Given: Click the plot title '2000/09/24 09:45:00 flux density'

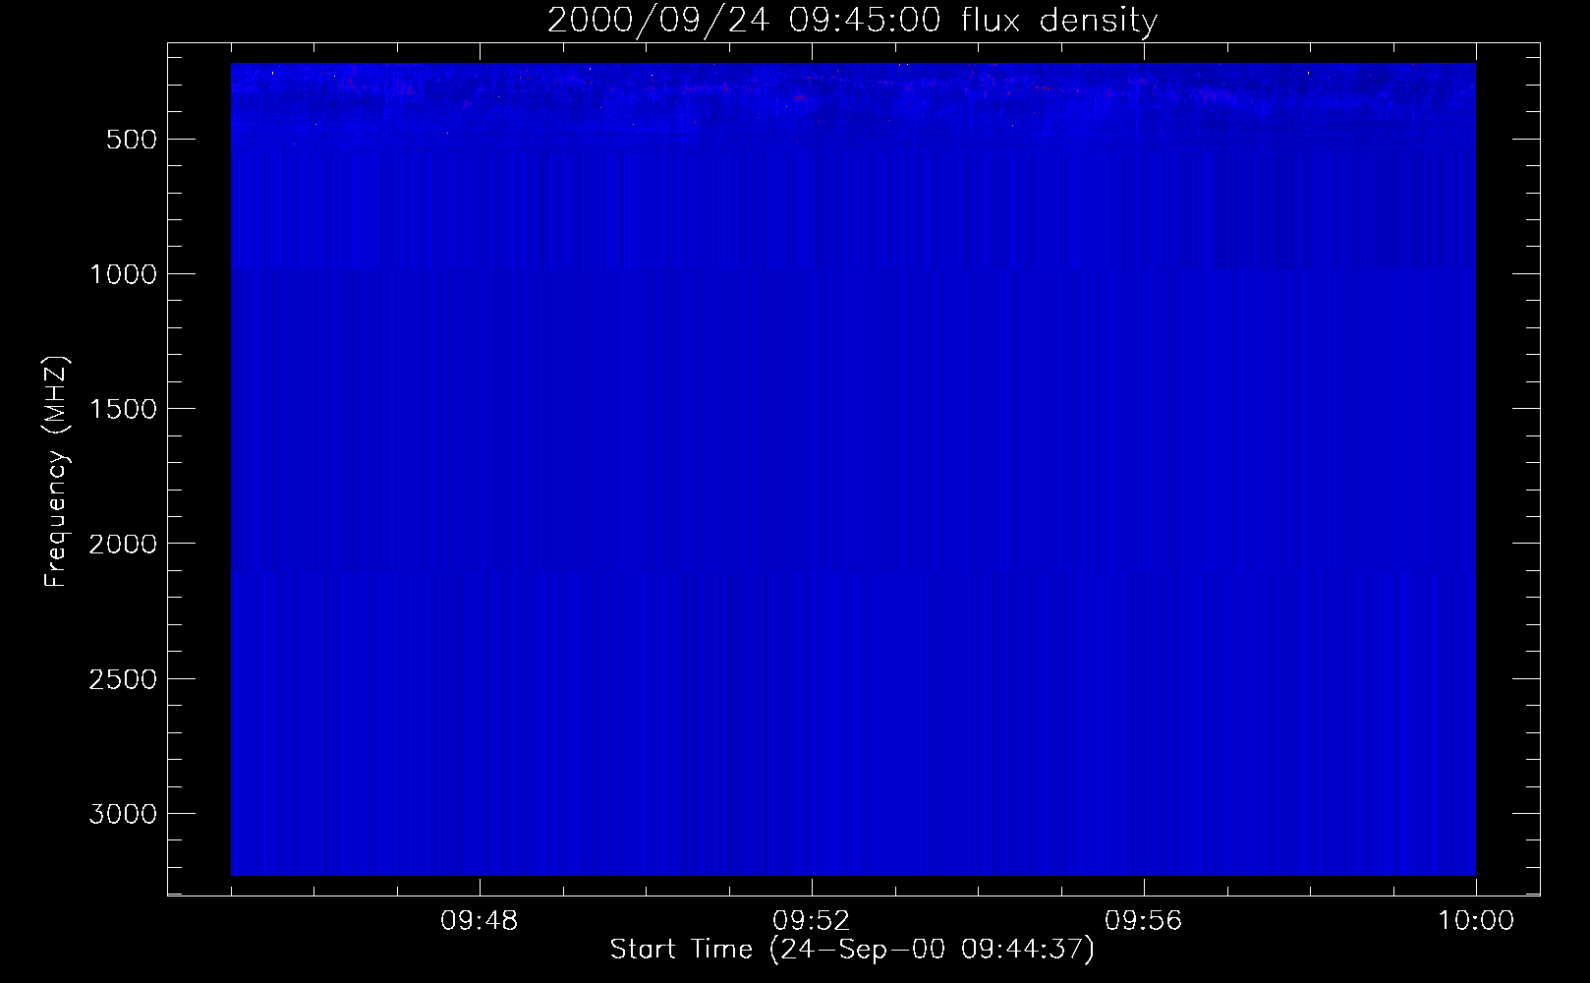Looking at the screenshot, I should point(852,21).
